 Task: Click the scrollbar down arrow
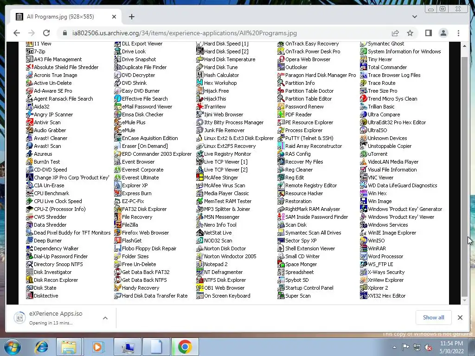click(x=464, y=300)
